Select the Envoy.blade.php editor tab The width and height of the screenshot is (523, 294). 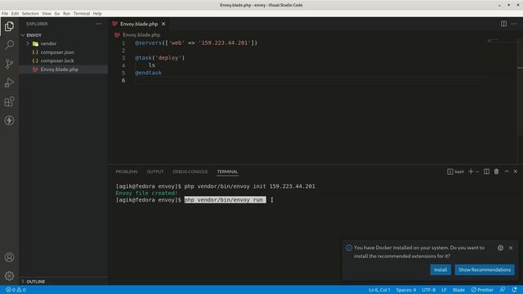coord(139,24)
